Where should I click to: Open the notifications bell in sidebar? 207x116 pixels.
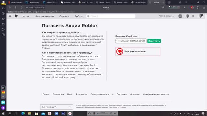pyautogui.click(x=3, y=8)
